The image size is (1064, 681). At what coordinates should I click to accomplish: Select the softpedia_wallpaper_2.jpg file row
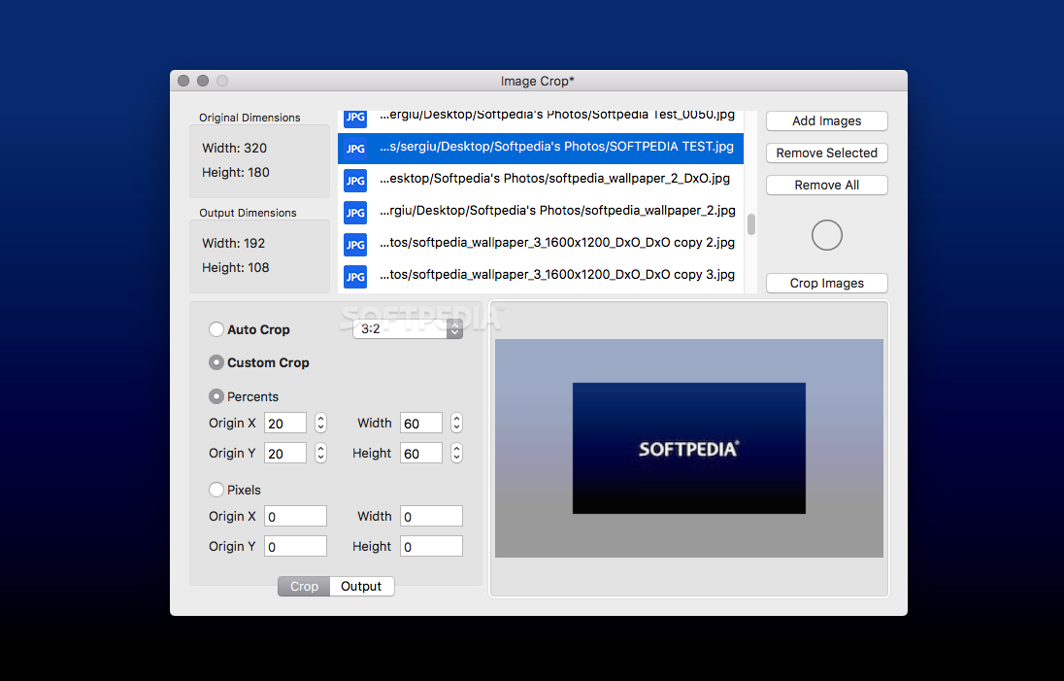[541, 212]
